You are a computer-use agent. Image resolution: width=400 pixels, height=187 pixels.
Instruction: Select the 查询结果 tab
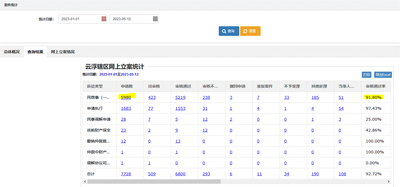(x=35, y=52)
